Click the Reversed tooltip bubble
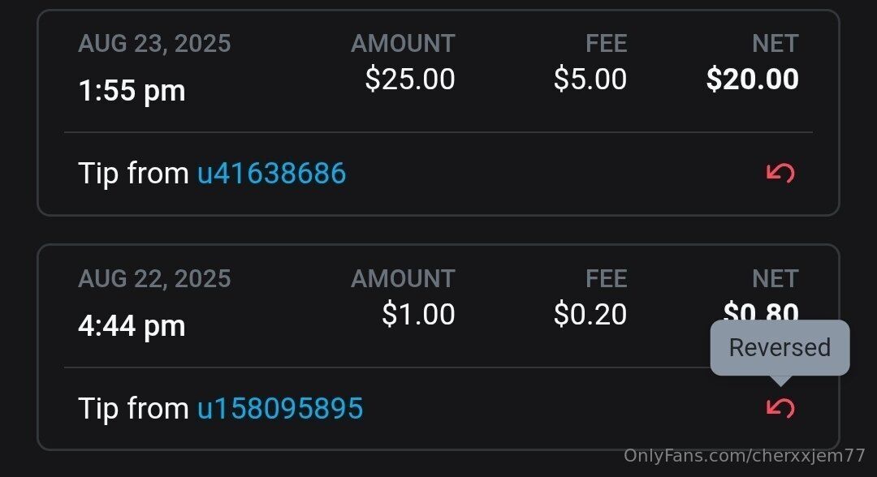 click(x=780, y=347)
